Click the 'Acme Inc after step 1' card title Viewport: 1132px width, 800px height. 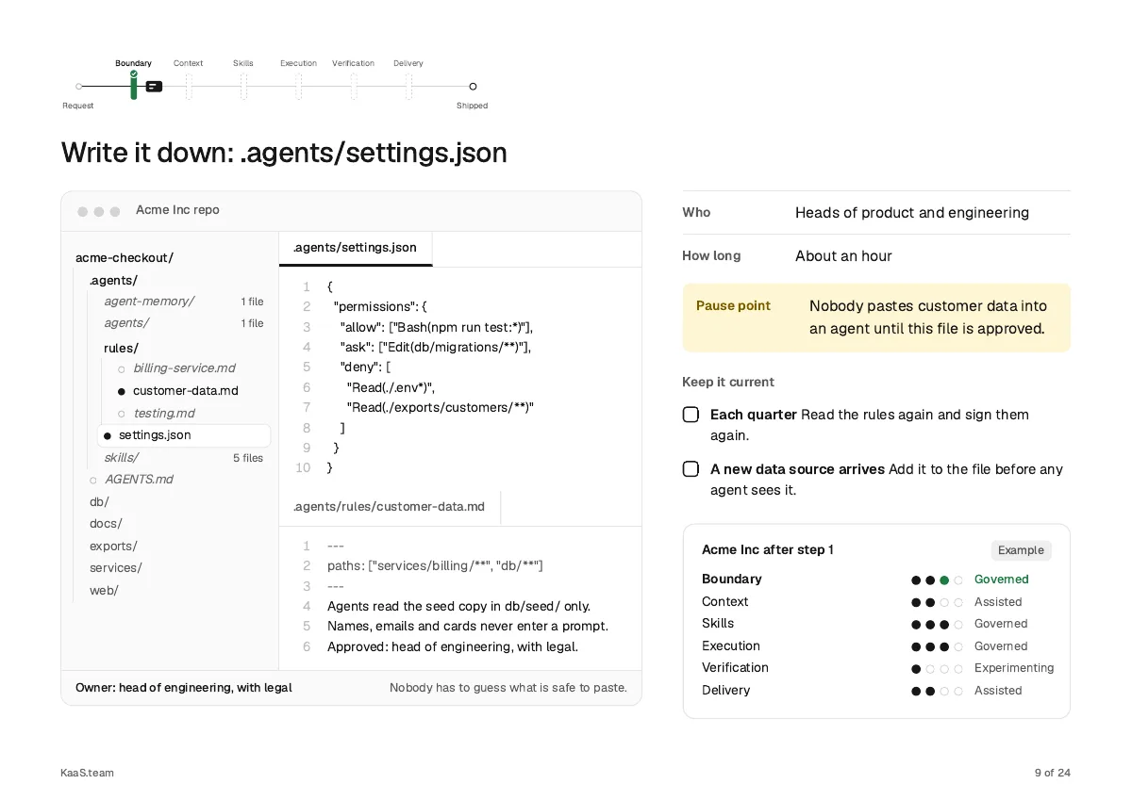[767, 550]
